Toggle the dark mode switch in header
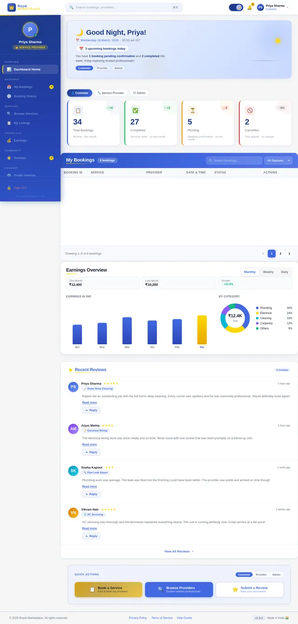The image size is (298, 624). [236, 7]
